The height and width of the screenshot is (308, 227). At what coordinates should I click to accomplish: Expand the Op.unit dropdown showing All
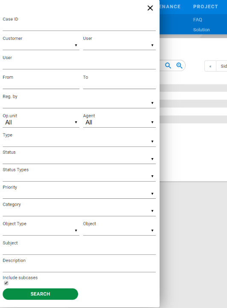pyautogui.click(x=41, y=123)
